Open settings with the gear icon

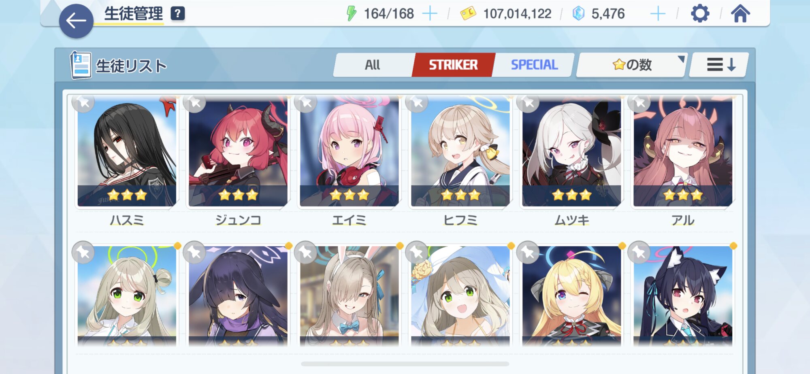(700, 14)
